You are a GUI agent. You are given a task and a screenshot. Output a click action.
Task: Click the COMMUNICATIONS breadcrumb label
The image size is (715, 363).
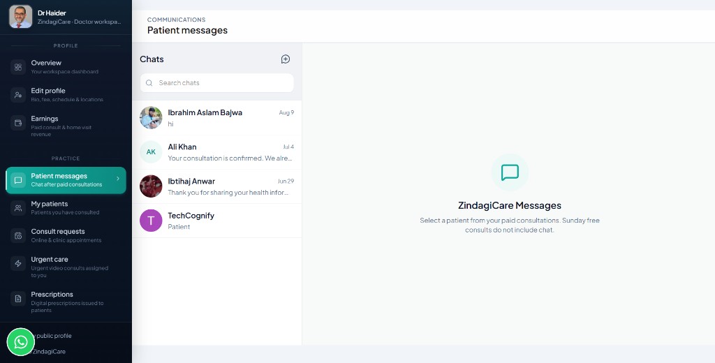177,20
